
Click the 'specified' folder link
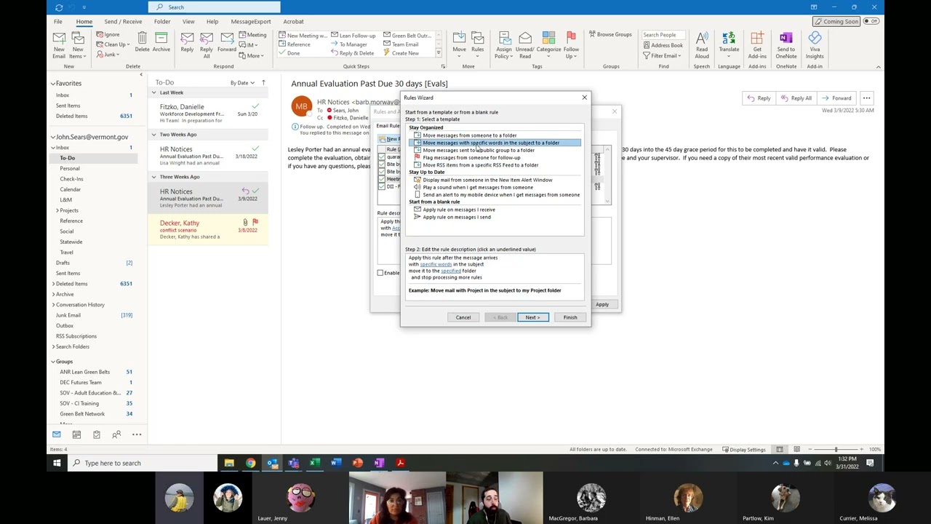click(x=450, y=271)
